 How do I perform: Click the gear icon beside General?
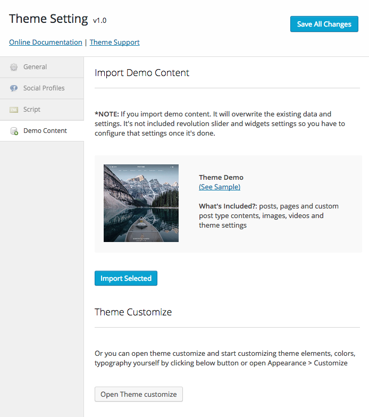[x=14, y=67]
